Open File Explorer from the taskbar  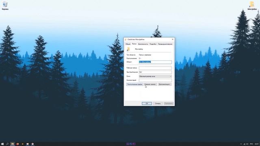13,144
